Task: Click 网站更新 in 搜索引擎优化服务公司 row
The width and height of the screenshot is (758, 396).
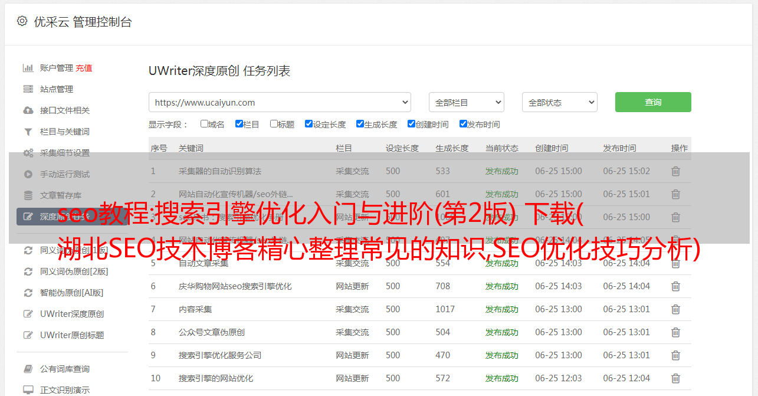Action: coord(352,355)
